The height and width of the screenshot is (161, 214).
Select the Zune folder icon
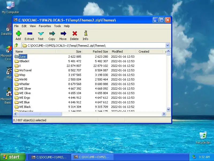coord(17,57)
